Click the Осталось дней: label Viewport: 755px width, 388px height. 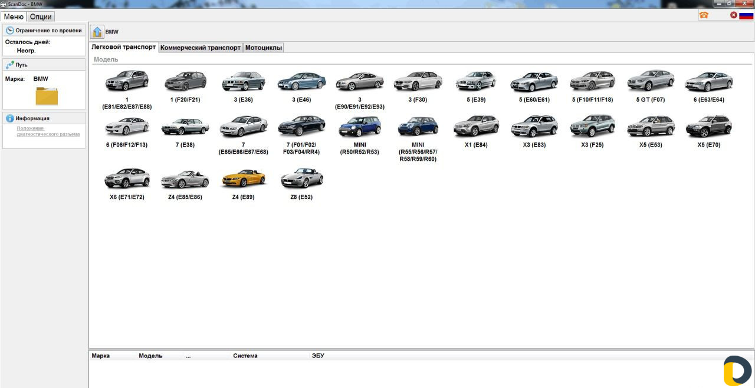click(28, 42)
